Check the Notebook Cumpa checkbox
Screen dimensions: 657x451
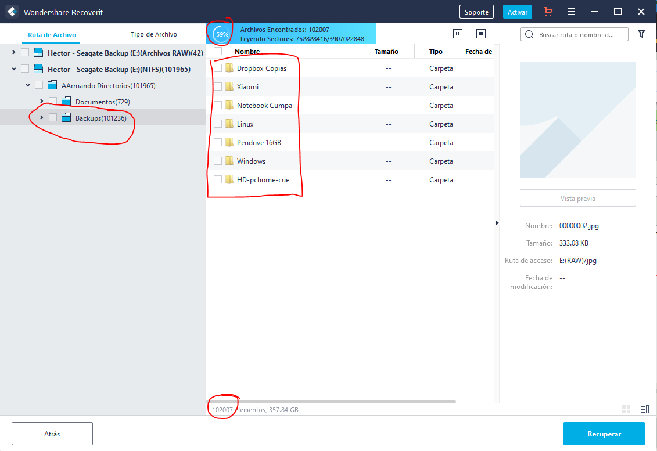point(218,105)
